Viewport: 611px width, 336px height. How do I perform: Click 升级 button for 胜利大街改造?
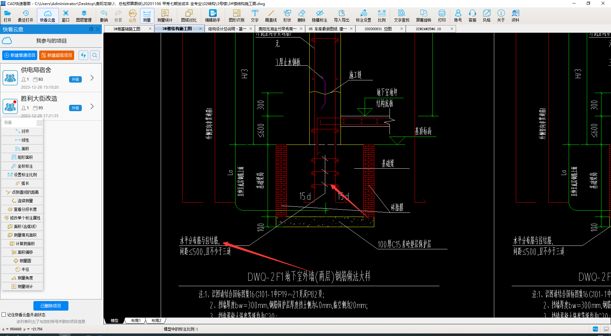[75, 108]
